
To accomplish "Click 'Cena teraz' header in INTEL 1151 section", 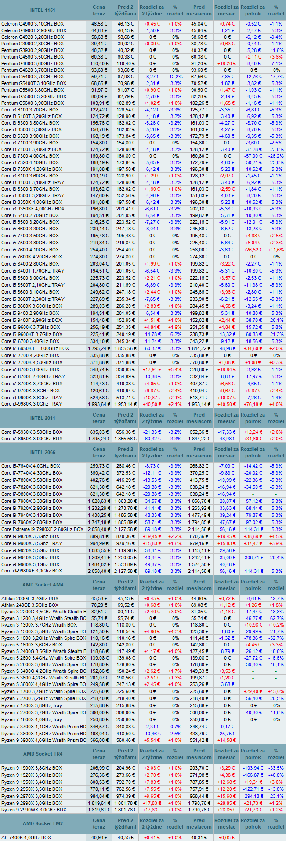I will pos(99,10).
